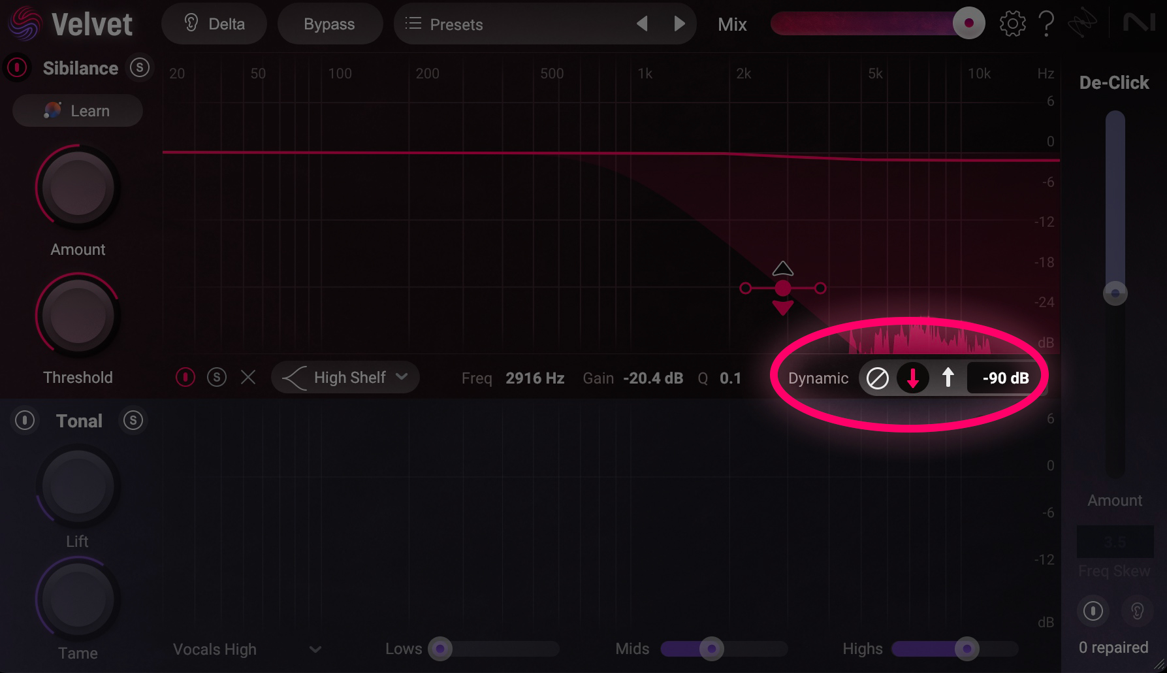Click the Learn button
The width and height of the screenshot is (1167, 673).
point(78,110)
